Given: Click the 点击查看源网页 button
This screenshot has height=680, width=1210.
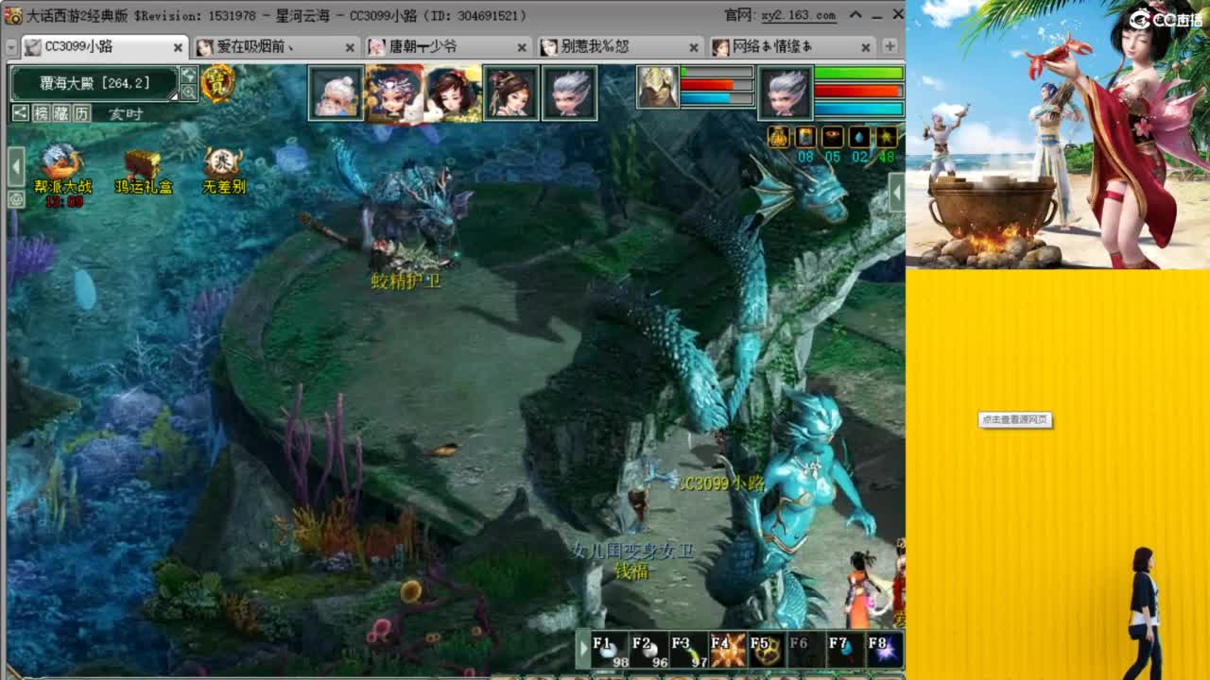Looking at the screenshot, I should coord(1015,419).
